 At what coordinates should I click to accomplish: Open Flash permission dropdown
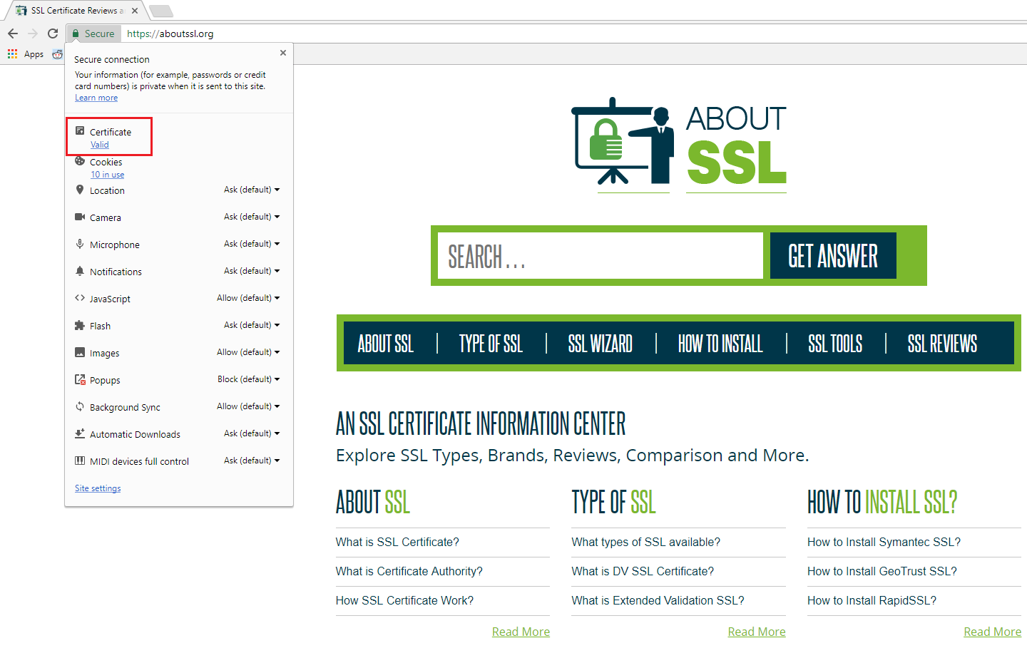pyautogui.click(x=252, y=325)
